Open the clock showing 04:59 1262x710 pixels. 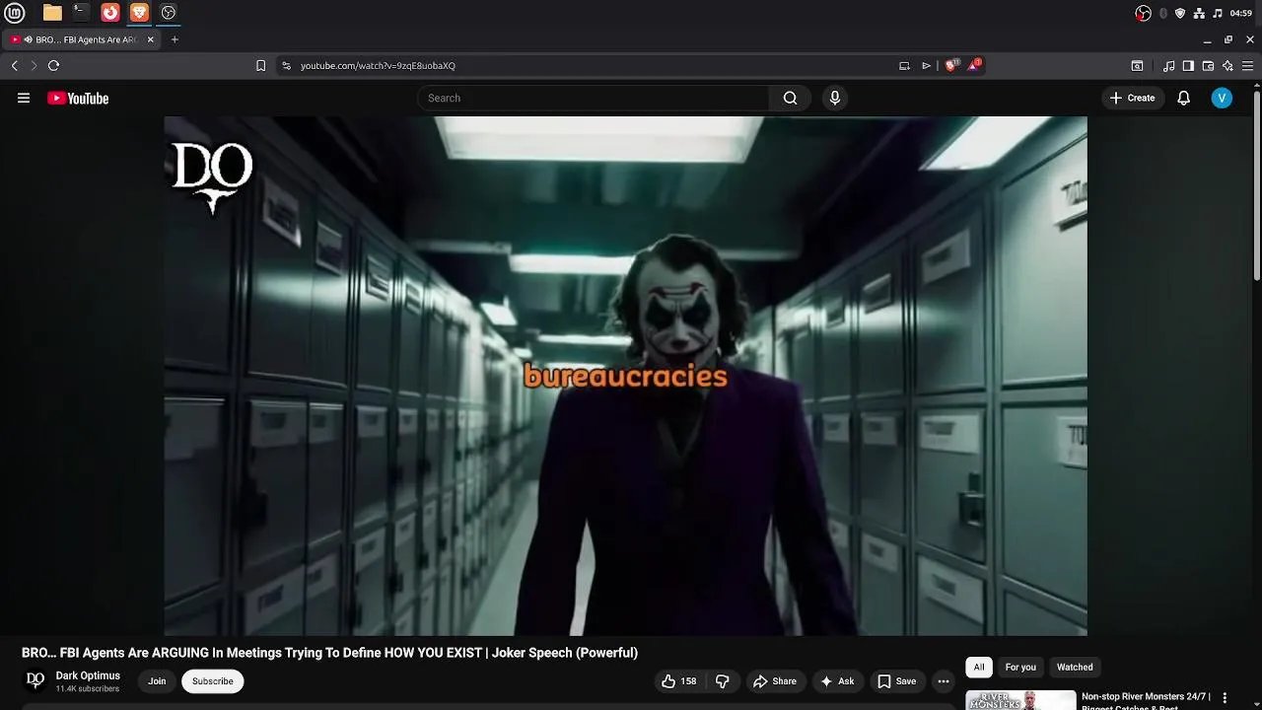pyautogui.click(x=1241, y=13)
